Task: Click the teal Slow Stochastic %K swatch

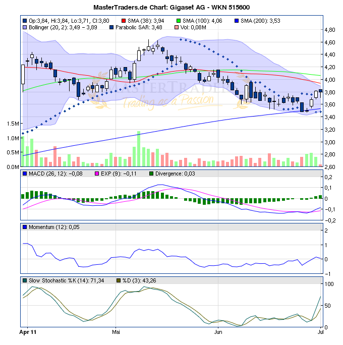Action: point(25,280)
